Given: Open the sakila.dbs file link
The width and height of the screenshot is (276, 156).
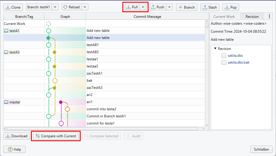Looking at the screenshot, I should (235, 56).
